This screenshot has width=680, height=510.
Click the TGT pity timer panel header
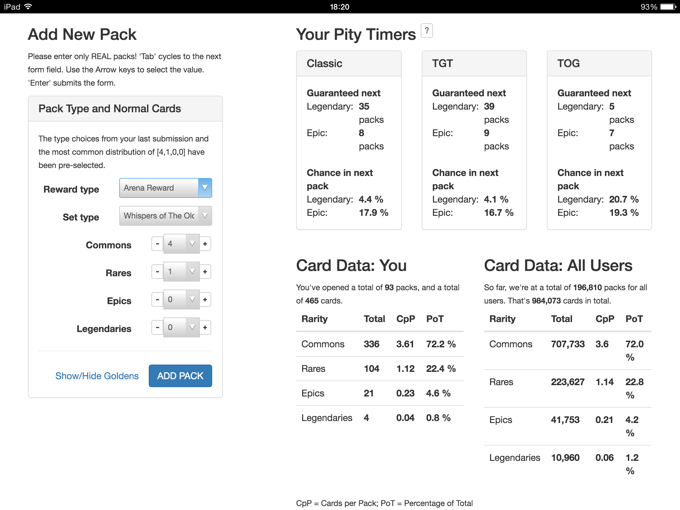click(x=474, y=63)
